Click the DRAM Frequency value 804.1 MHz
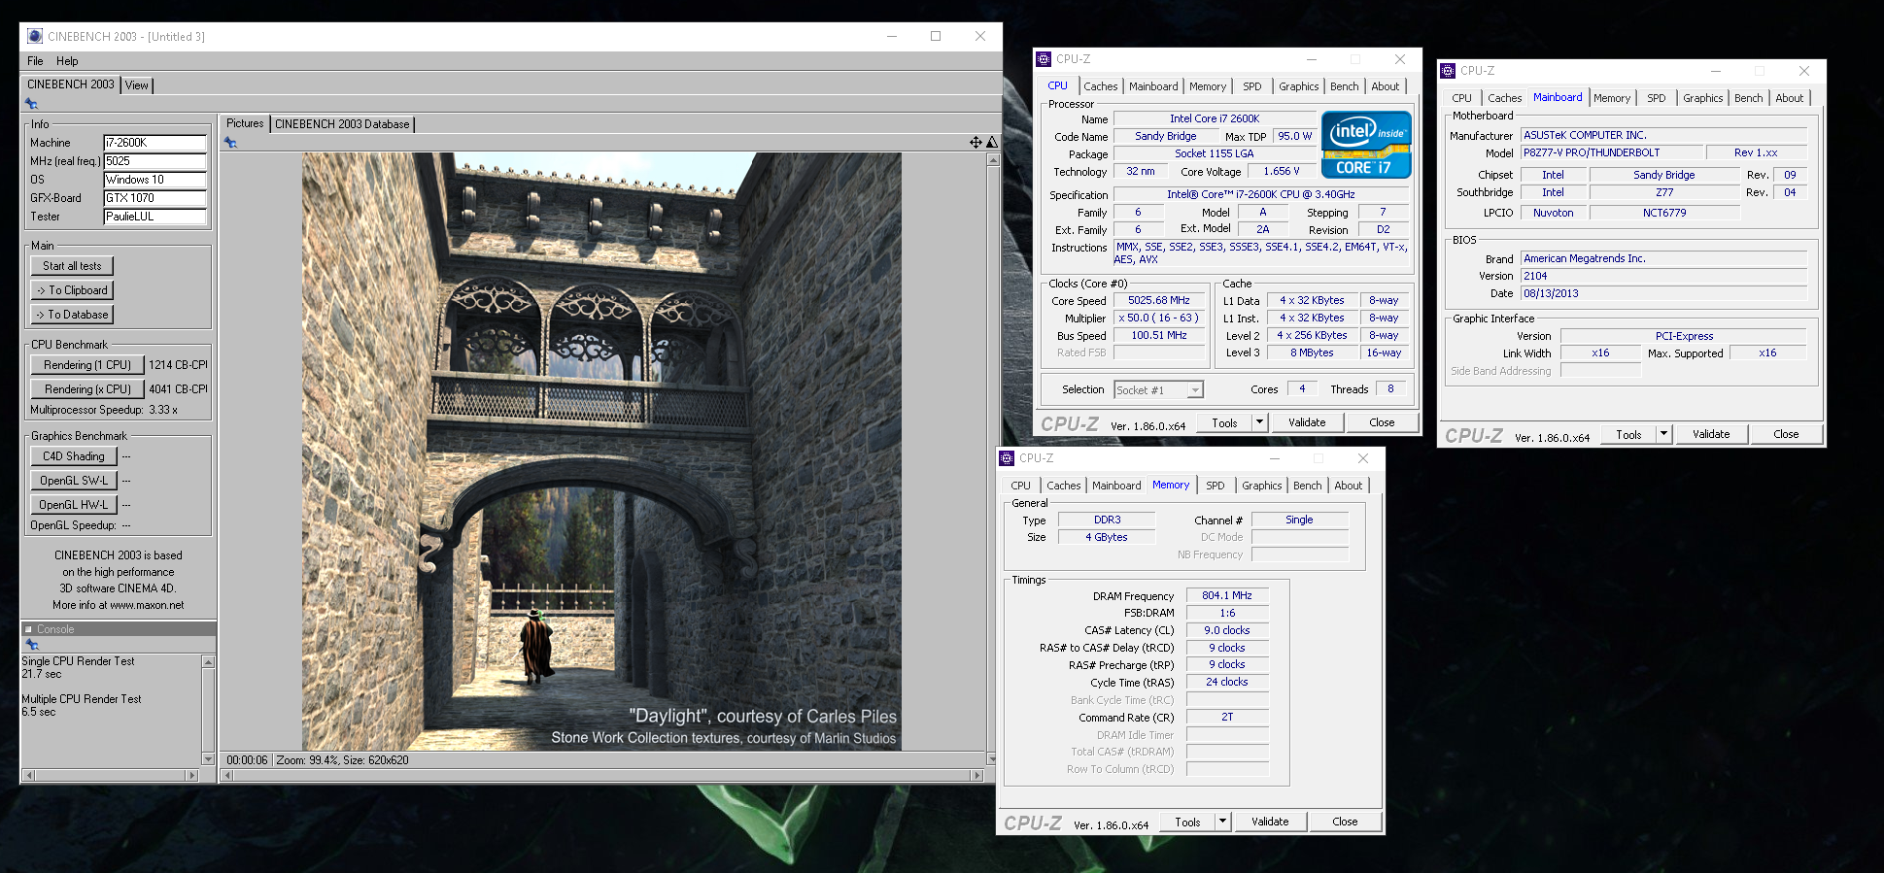 [1227, 596]
